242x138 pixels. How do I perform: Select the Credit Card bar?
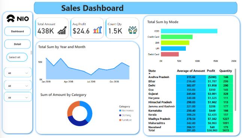point(177,37)
